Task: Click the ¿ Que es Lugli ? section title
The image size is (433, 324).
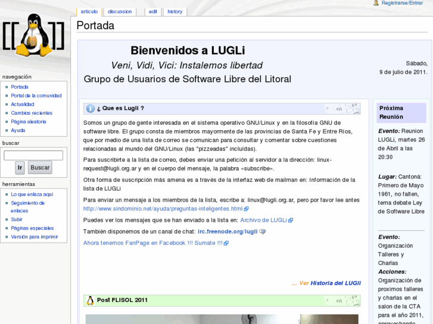Action: 120,108
